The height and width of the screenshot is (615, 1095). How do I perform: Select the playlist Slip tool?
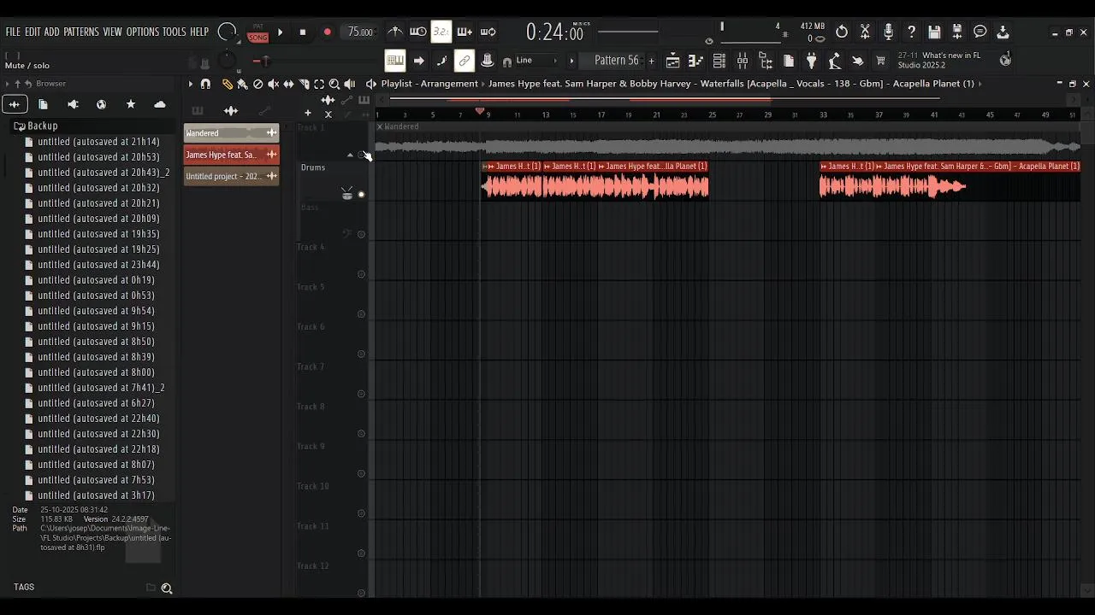coord(288,84)
